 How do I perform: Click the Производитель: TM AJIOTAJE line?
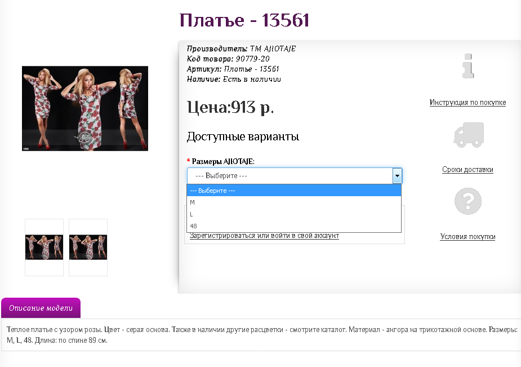[241, 48]
